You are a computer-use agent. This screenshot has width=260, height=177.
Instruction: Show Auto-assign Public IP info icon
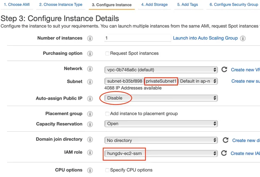click(90, 99)
